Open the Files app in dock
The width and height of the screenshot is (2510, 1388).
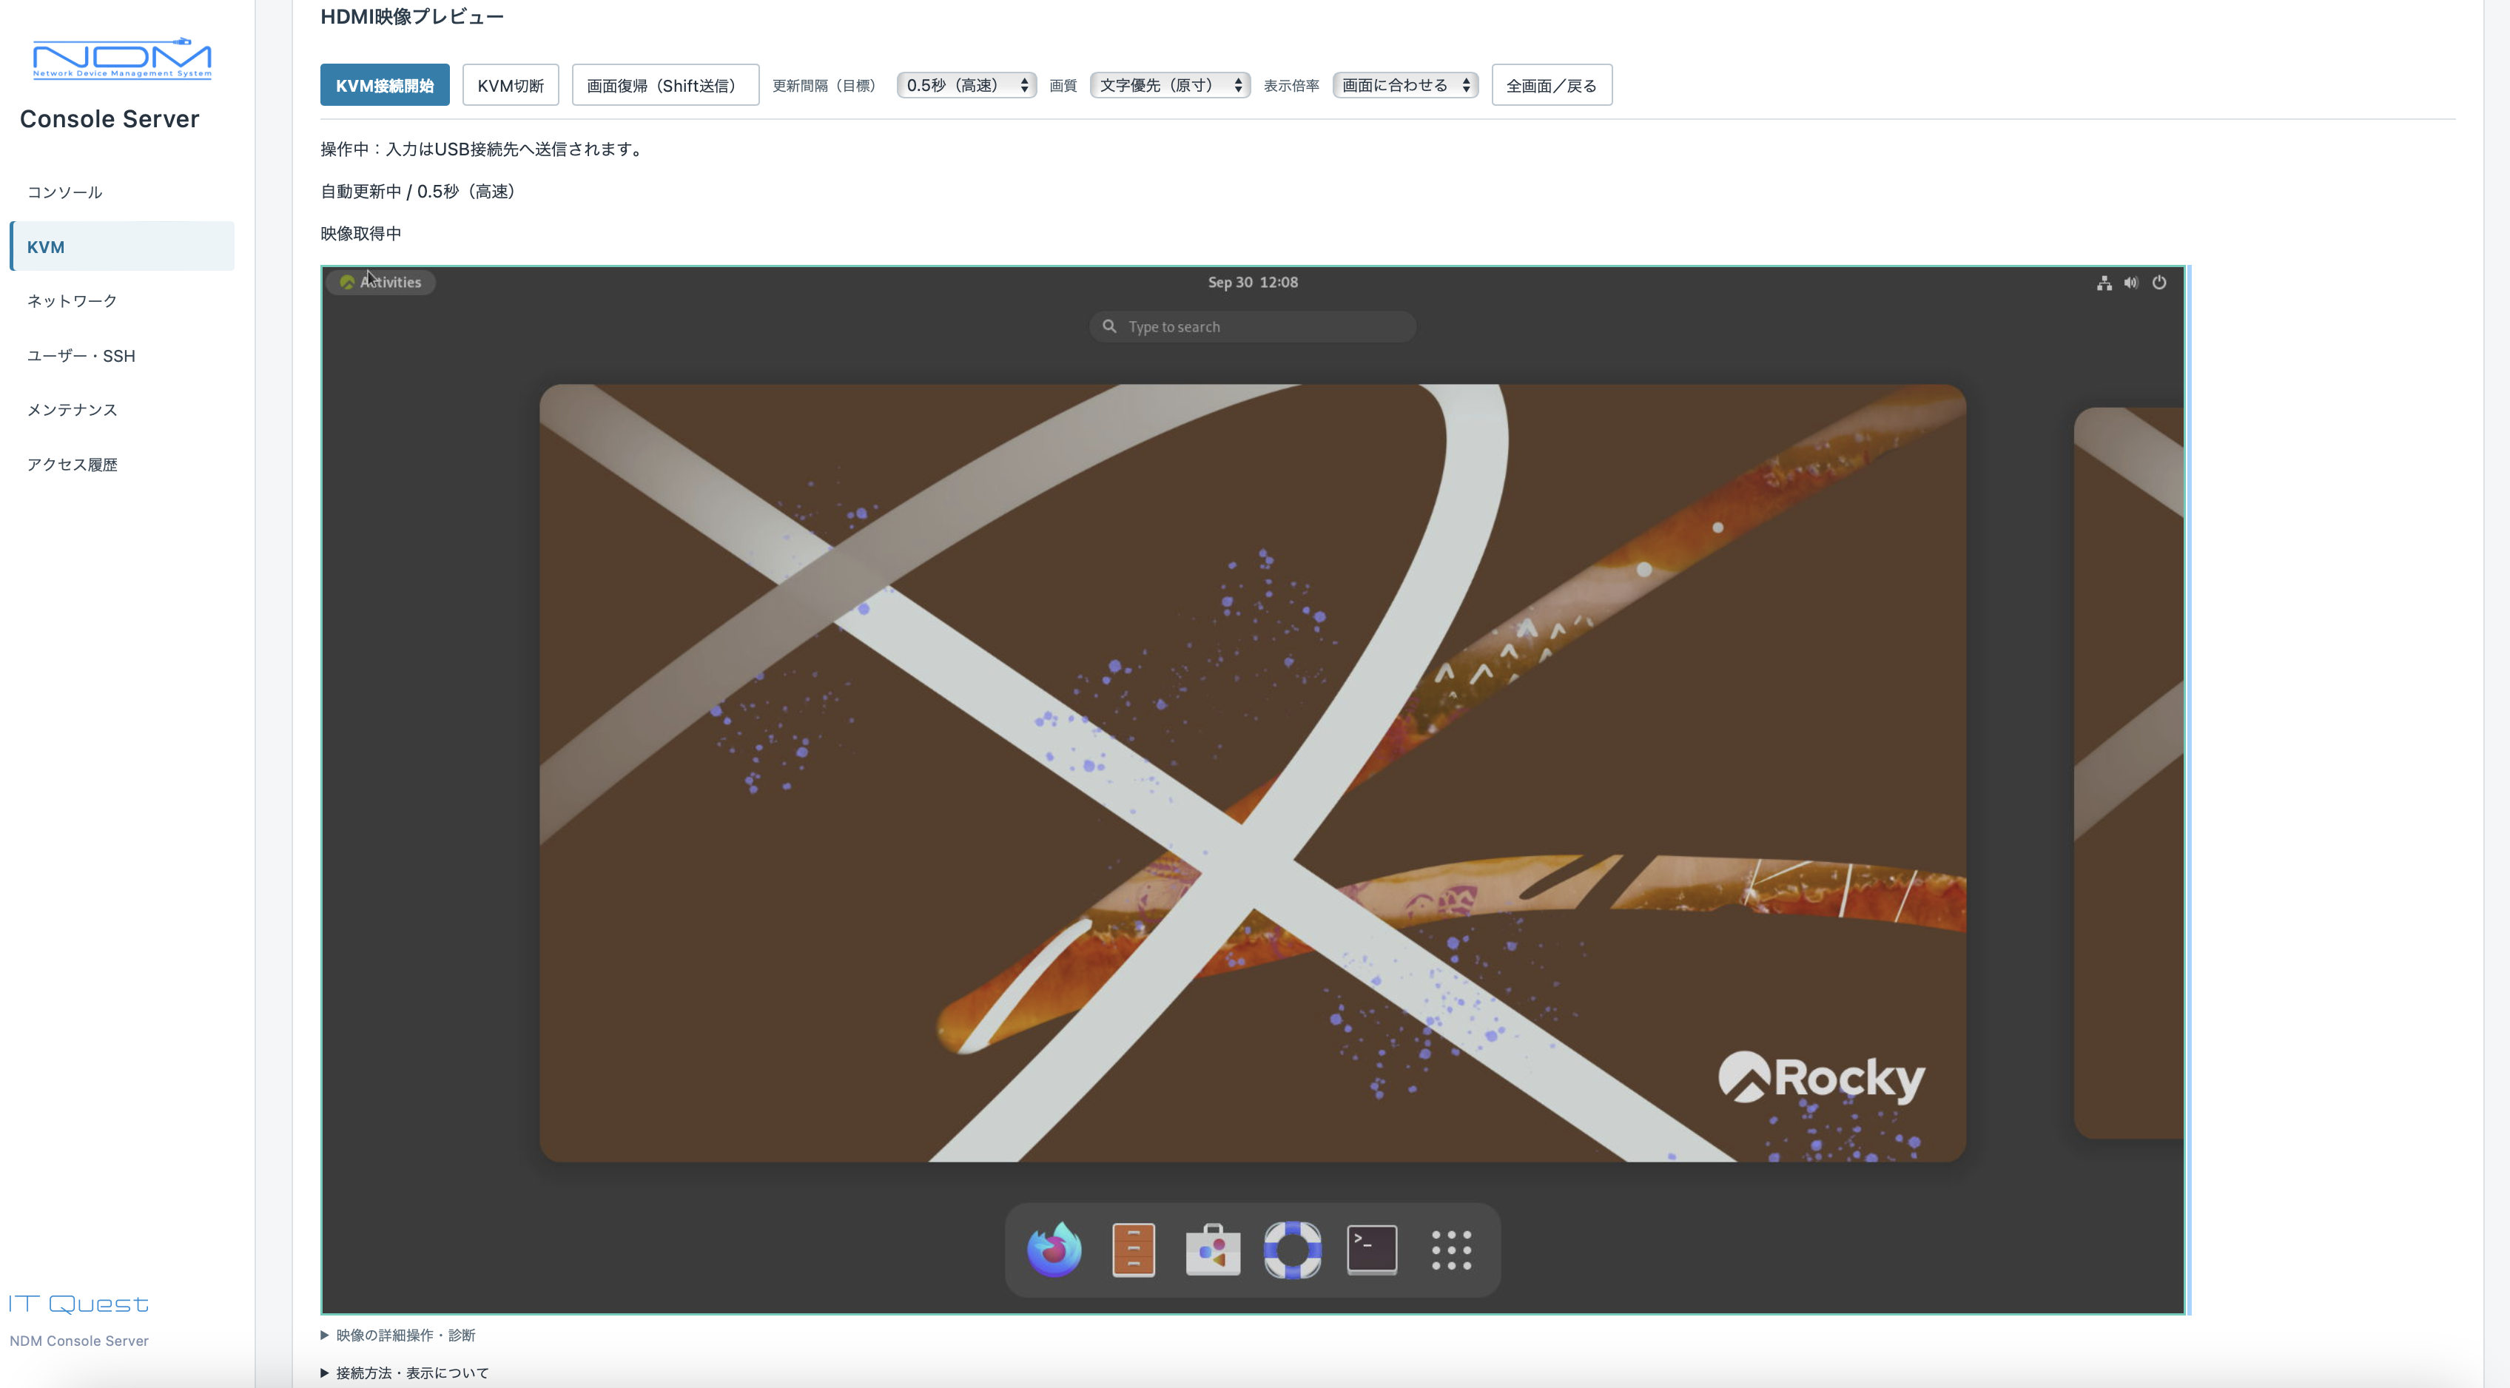point(1133,1250)
